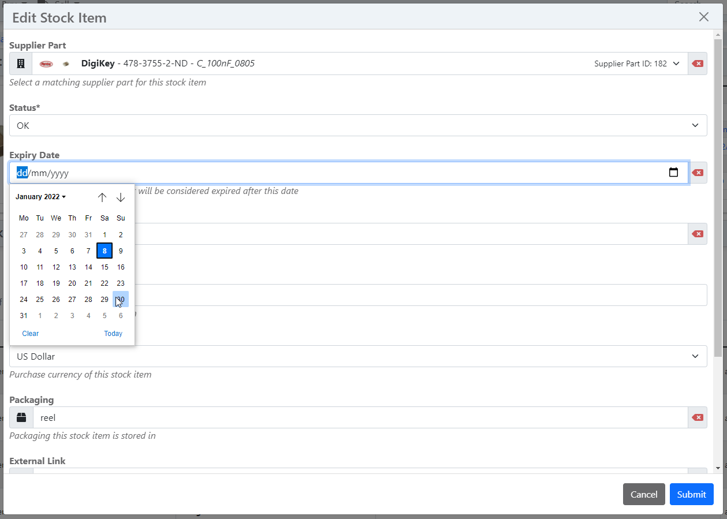Screen dimensions: 727x519
Task: Click into the Packaging text field containing reel
Action: 358,417
